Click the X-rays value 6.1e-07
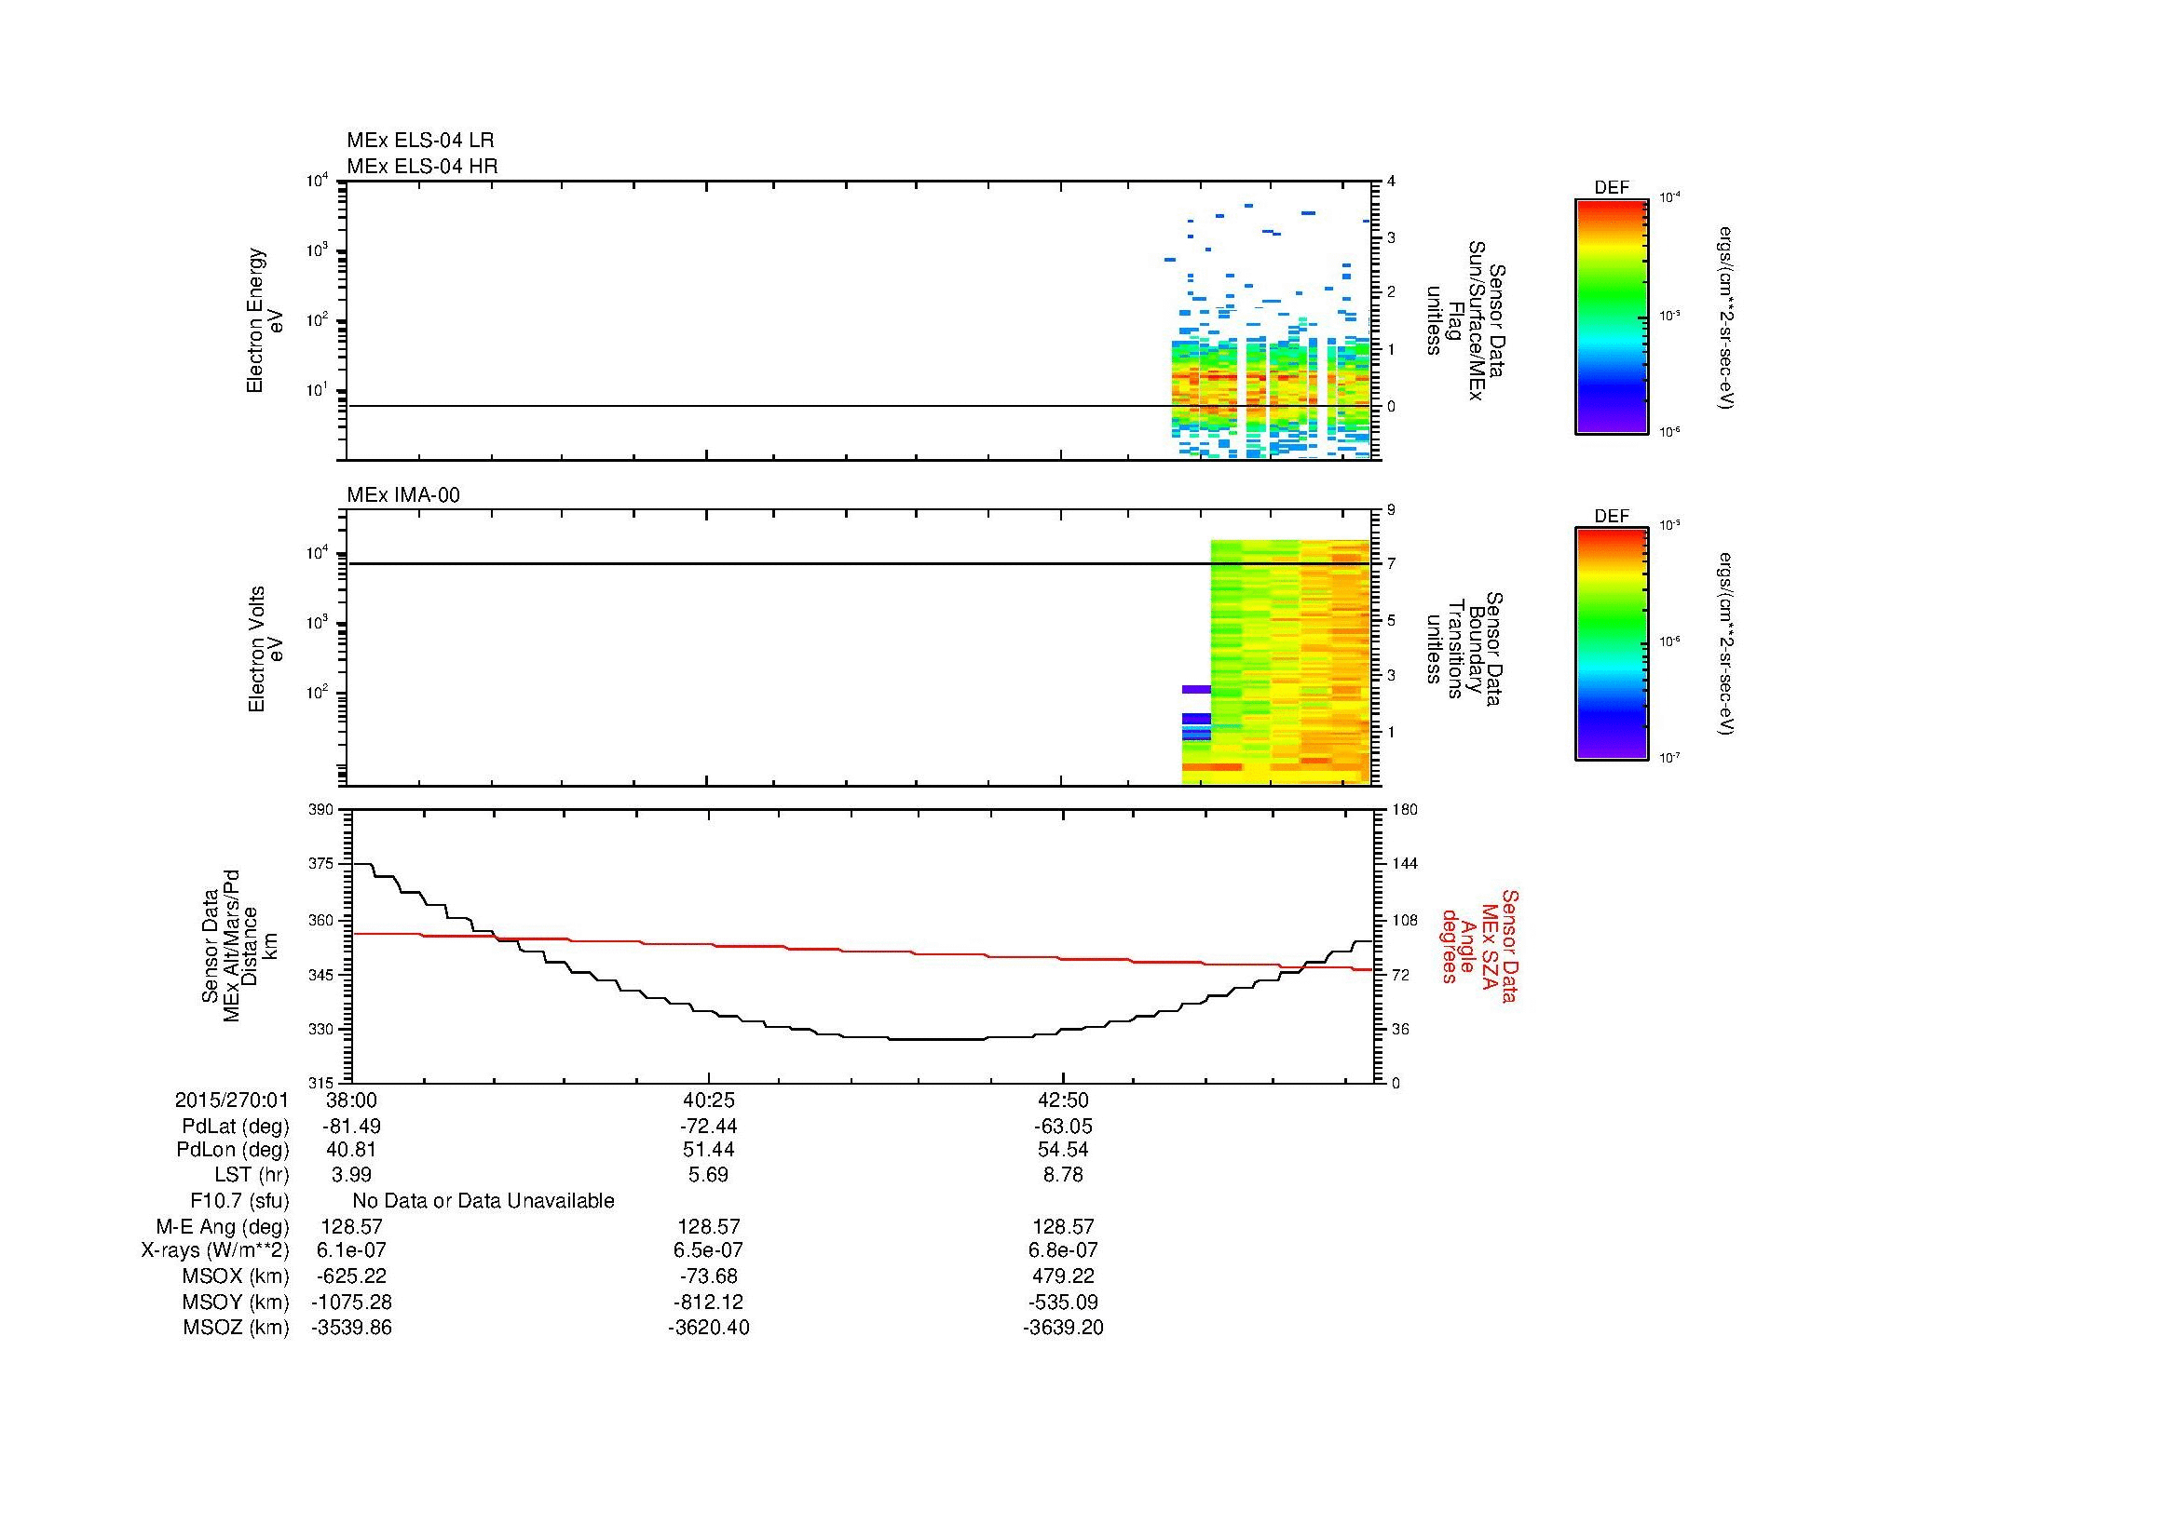Screen dimensions: 2179x1539 coord(351,1250)
